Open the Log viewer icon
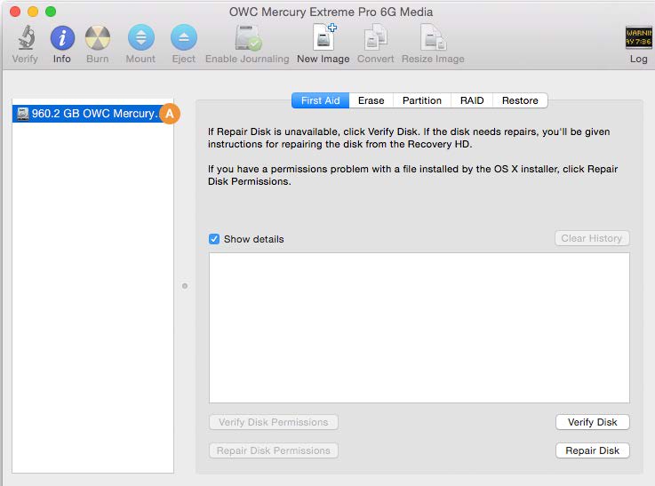Viewport: 655px width, 486px height. 639,37
